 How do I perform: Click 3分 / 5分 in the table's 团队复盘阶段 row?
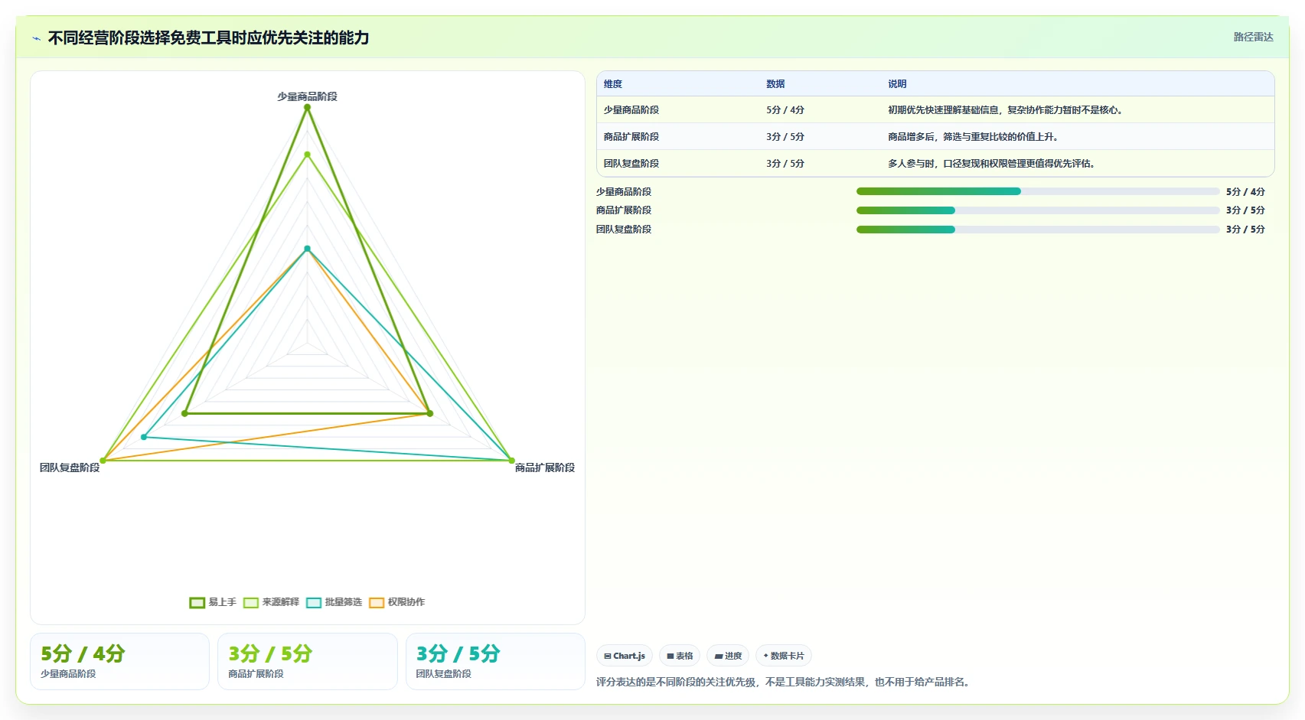pos(785,164)
